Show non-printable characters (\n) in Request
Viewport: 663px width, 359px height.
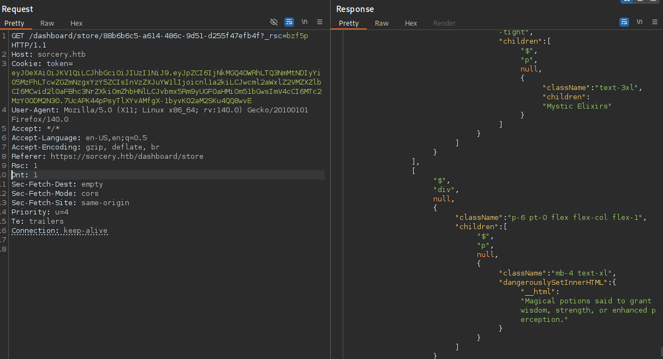pos(304,22)
